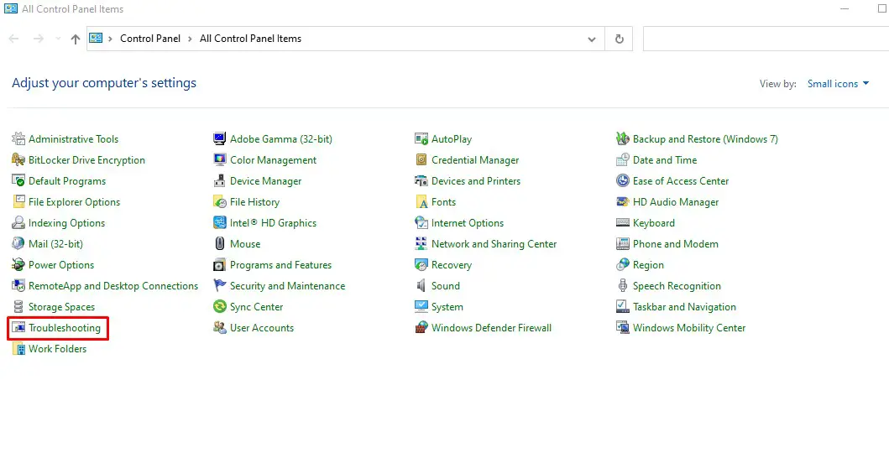Open the Programs and Features link
Screen dimensions: 889x453
(280, 265)
